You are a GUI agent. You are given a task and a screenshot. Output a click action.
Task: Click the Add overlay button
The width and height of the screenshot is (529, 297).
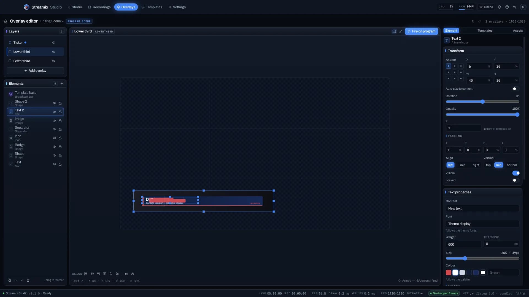[x=35, y=71]
